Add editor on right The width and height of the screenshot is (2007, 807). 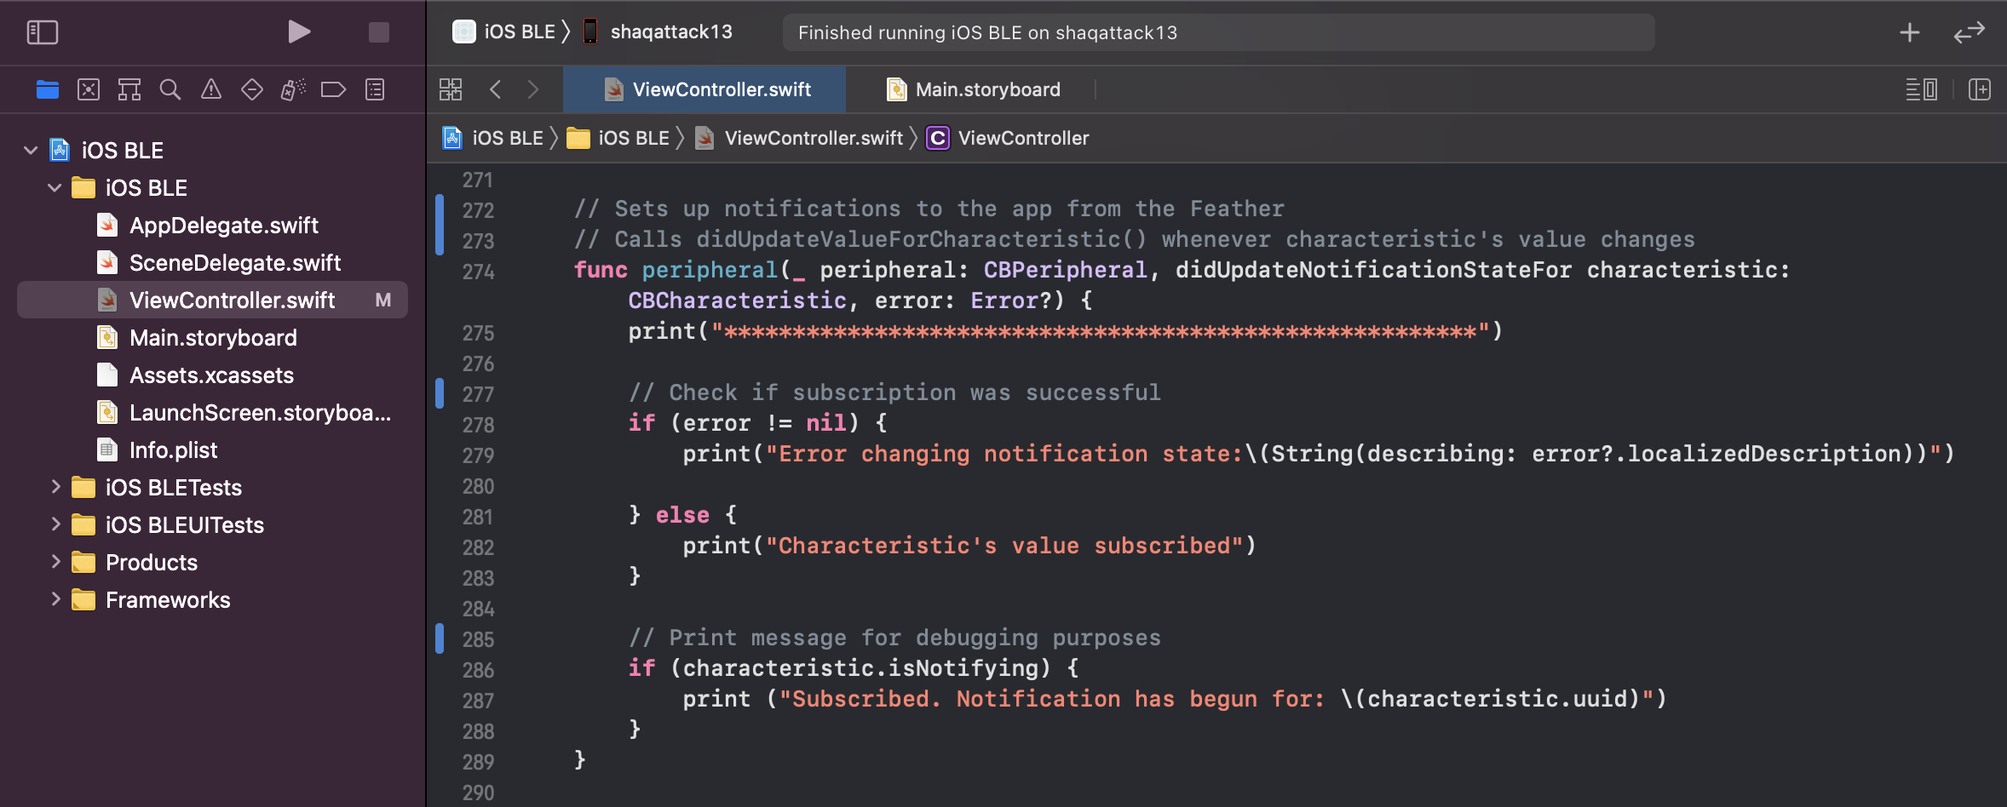tap(1980, 89)
